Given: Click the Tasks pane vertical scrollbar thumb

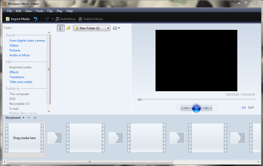Looking at the screenshot, I should pyautogui.click(x=49, y=69).
